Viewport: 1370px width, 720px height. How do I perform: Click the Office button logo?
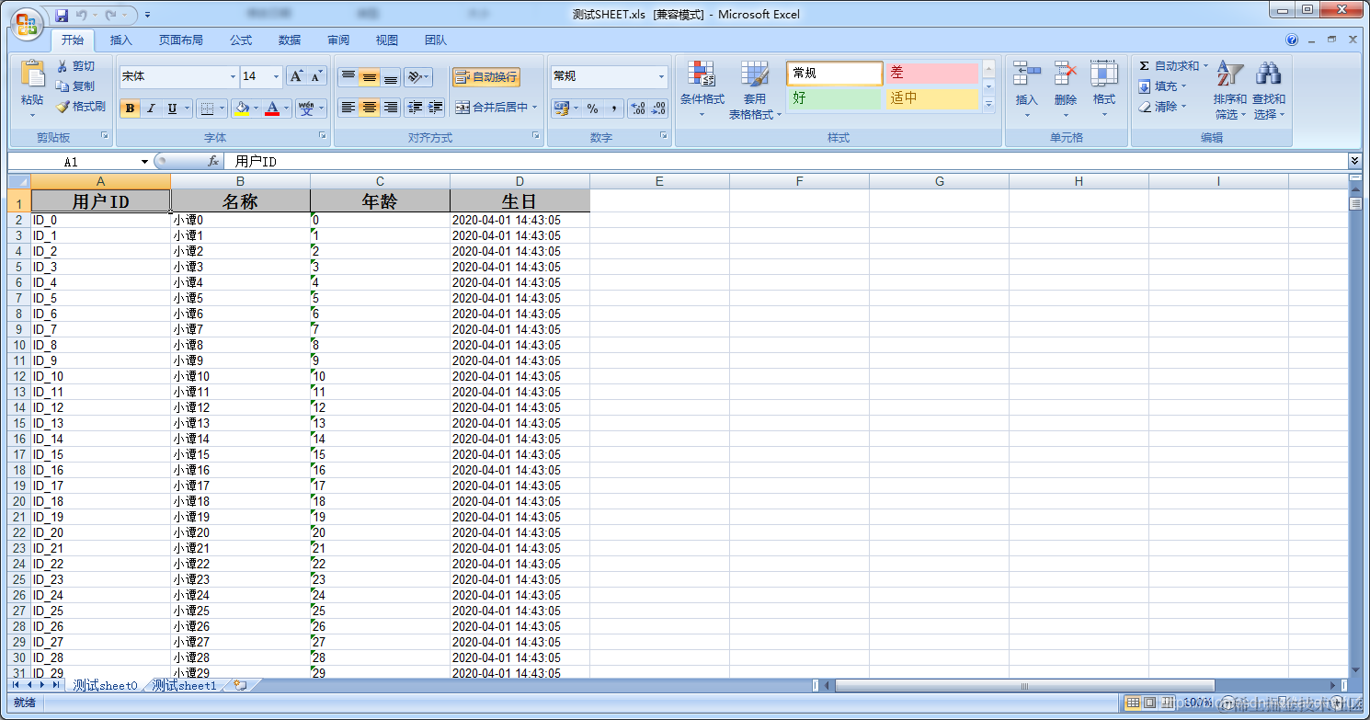coord(26,24)
